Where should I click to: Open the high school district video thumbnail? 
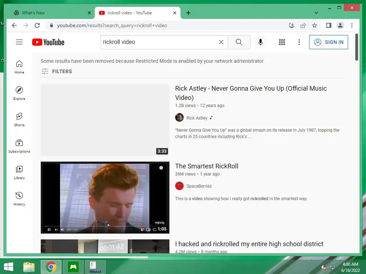105,246
